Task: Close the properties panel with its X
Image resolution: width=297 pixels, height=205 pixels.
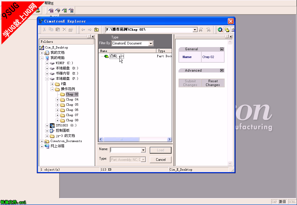Action: point(231,36)
